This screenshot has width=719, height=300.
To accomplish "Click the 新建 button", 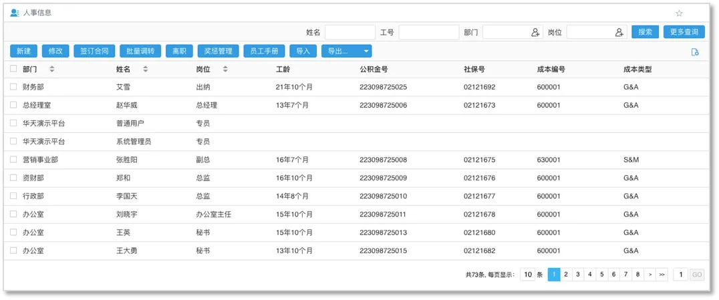I will tap(23, 51).
